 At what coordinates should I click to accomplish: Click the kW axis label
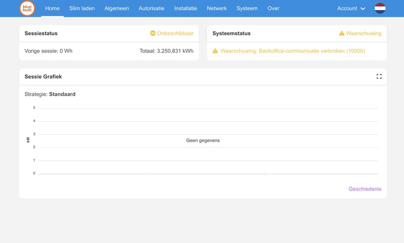point(28,140)
